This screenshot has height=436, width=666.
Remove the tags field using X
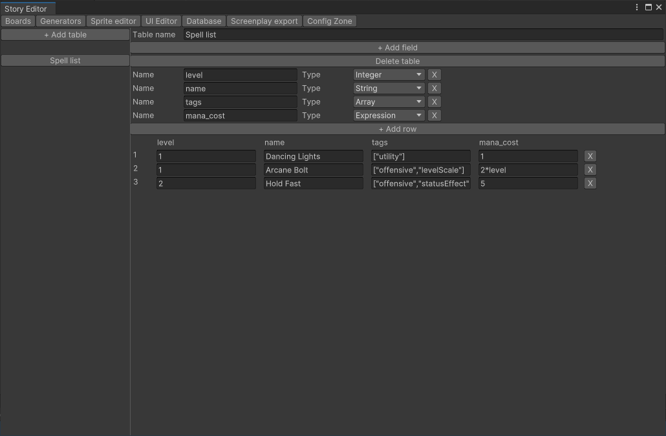pos(435,102)
